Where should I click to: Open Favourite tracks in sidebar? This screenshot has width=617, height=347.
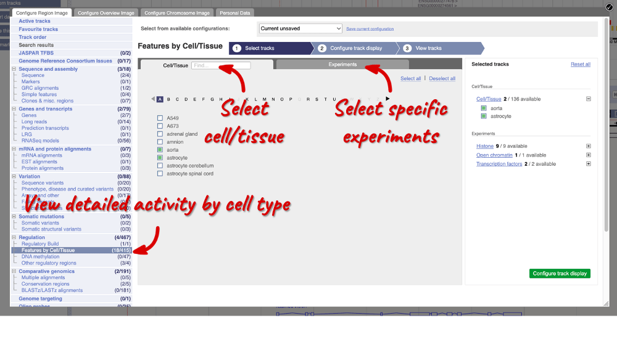click(x=38, y=29)
